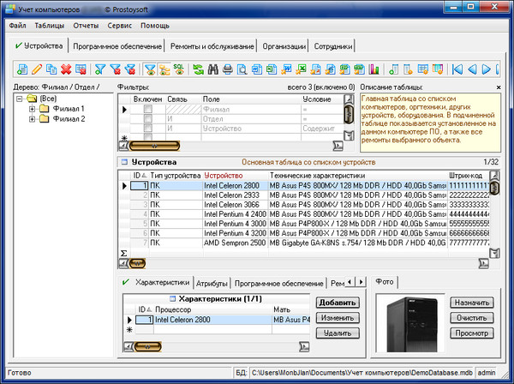514x384 pixels.
Task: Expand the Филиал 1 tree node
Action: 32,109
